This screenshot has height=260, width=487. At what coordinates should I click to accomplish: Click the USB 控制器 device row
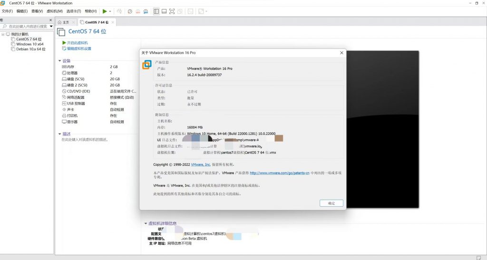[99, 103]
